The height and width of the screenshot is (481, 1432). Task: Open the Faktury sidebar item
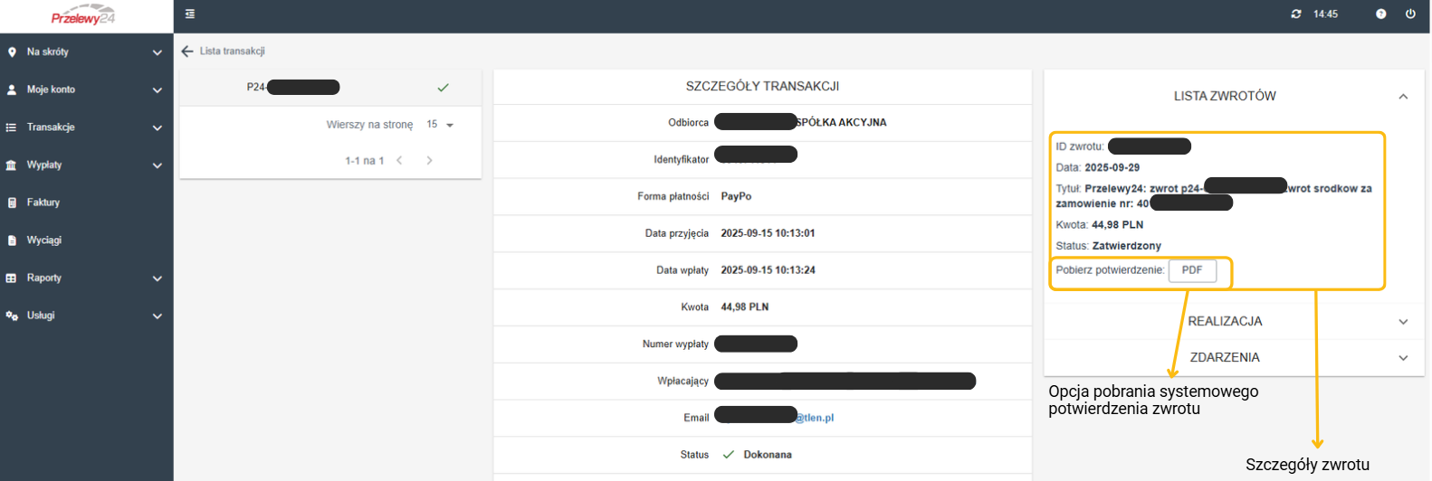click(43, 203)
